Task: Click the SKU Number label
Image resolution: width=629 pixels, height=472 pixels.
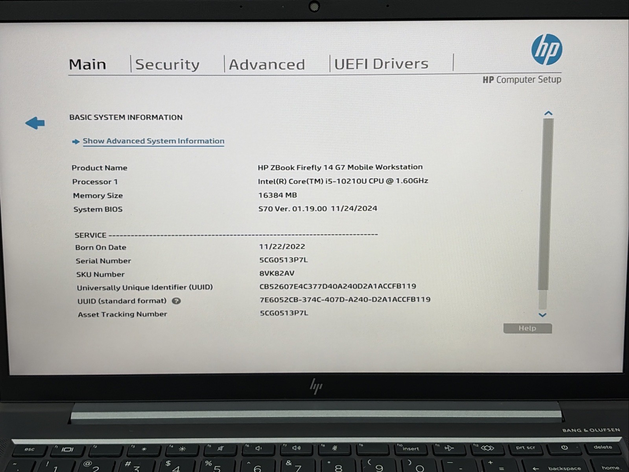Action: coord(100,274)
